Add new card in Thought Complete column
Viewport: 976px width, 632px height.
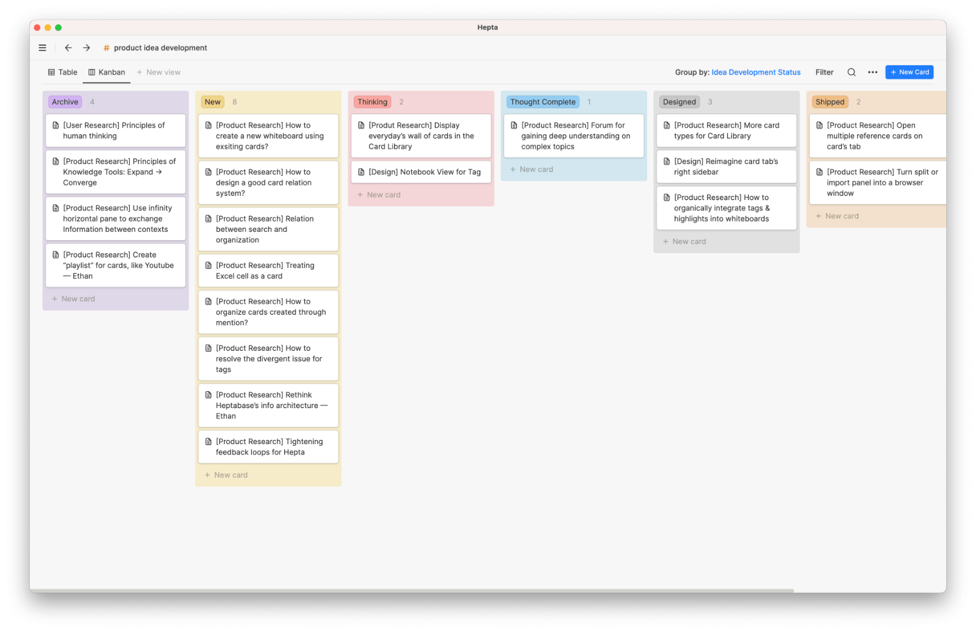pos(532,170)
